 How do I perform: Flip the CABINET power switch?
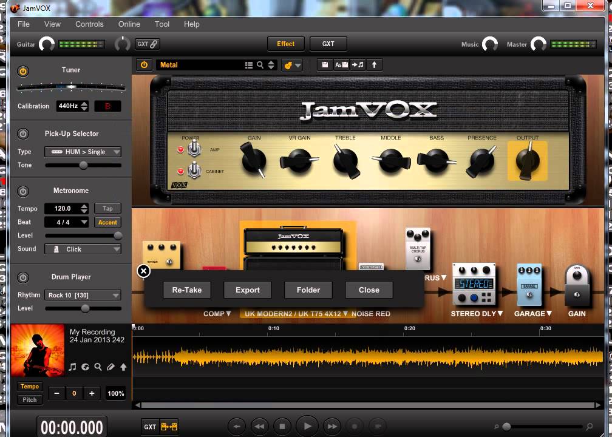tap(194, 171)
